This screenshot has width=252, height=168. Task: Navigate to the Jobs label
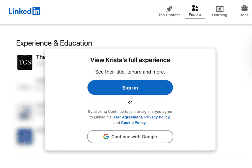coord(244,15)
